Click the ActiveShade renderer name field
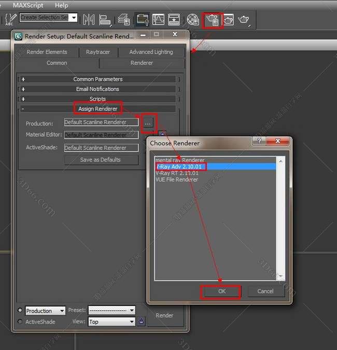 [x=101, y=148]
